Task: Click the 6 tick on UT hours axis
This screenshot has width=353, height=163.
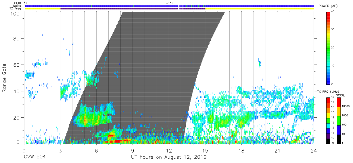Action: 96,150
